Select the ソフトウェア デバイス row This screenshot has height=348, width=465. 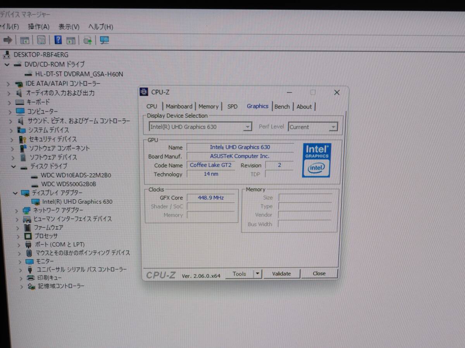(53, 157)
